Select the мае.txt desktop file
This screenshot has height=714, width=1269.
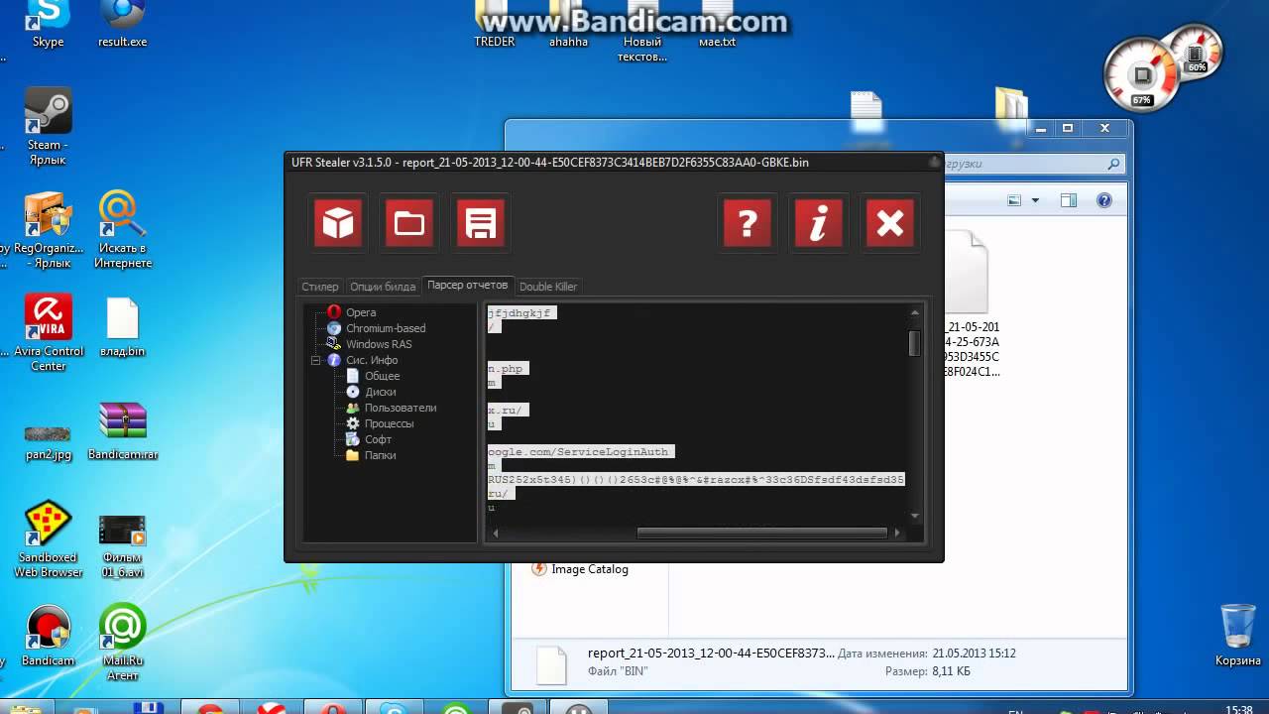pos(717,25)
